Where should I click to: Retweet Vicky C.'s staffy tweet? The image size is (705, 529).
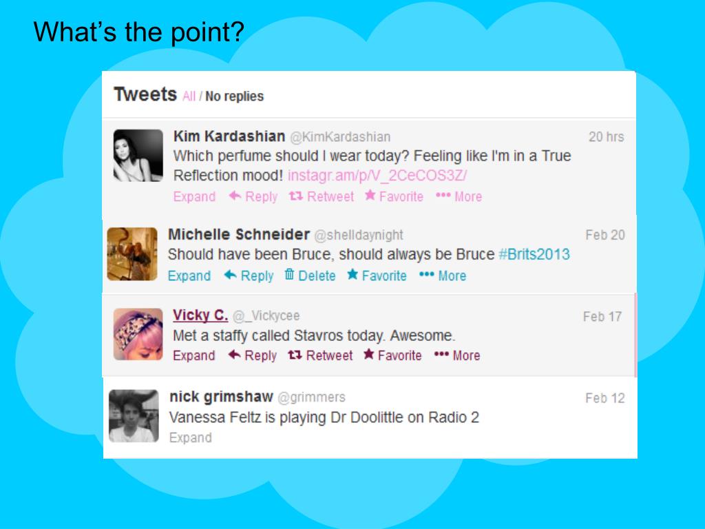point(320,355)
